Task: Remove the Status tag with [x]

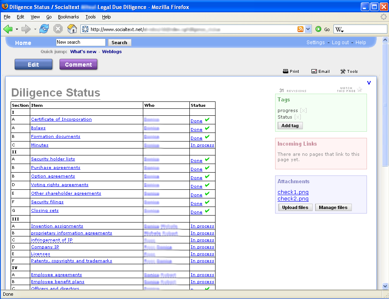Action: 298,117
